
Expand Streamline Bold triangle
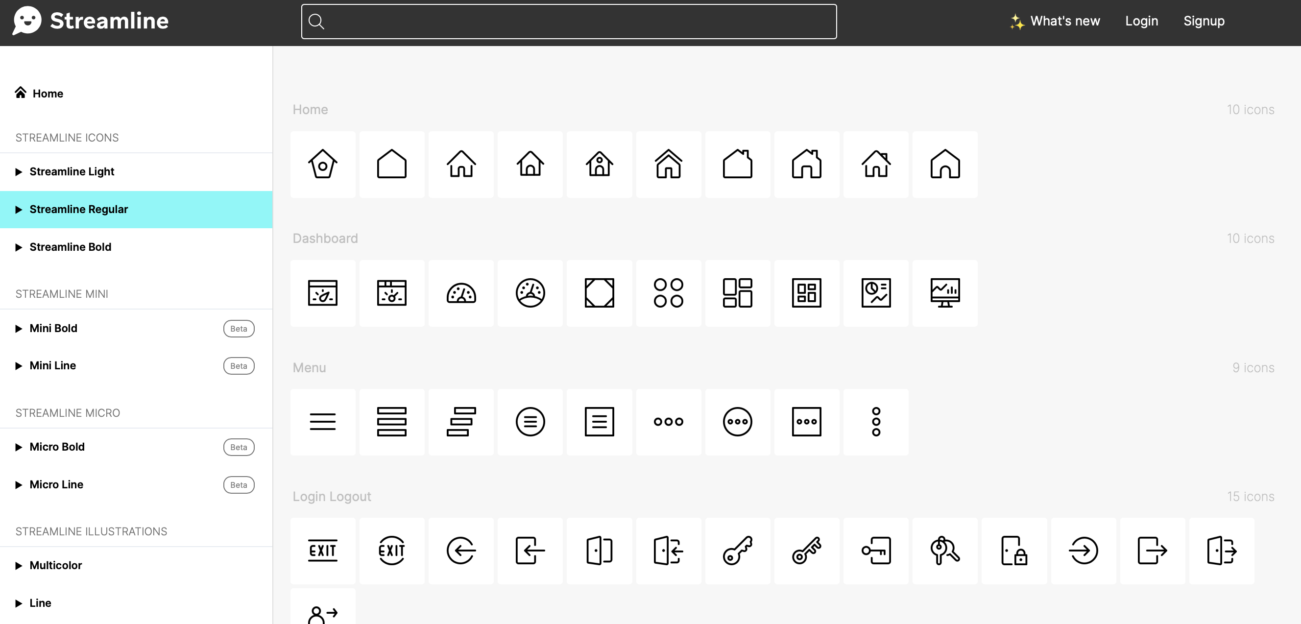19,247
